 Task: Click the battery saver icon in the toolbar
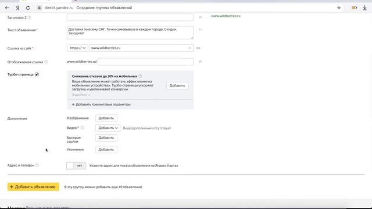tap(354, 8)
